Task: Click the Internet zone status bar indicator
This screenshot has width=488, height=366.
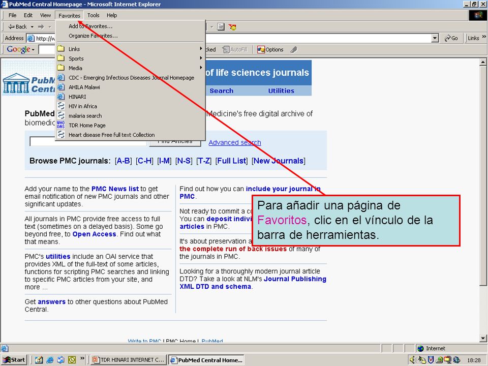Action: pyautogui.click(x=432, y=349)
